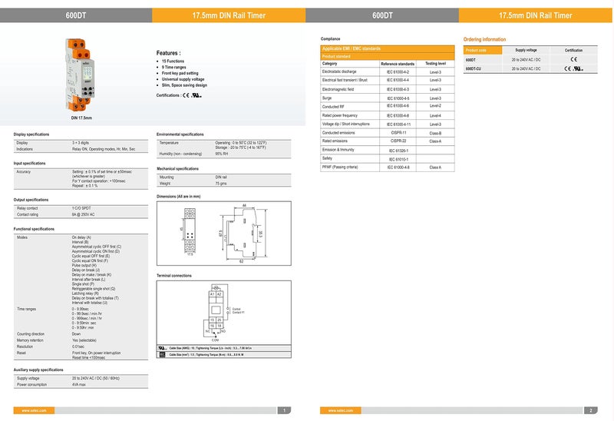The height and width of the screenshot is (421, 614).
Task: Click the page number 2 badge
Action: pos(591,410)
